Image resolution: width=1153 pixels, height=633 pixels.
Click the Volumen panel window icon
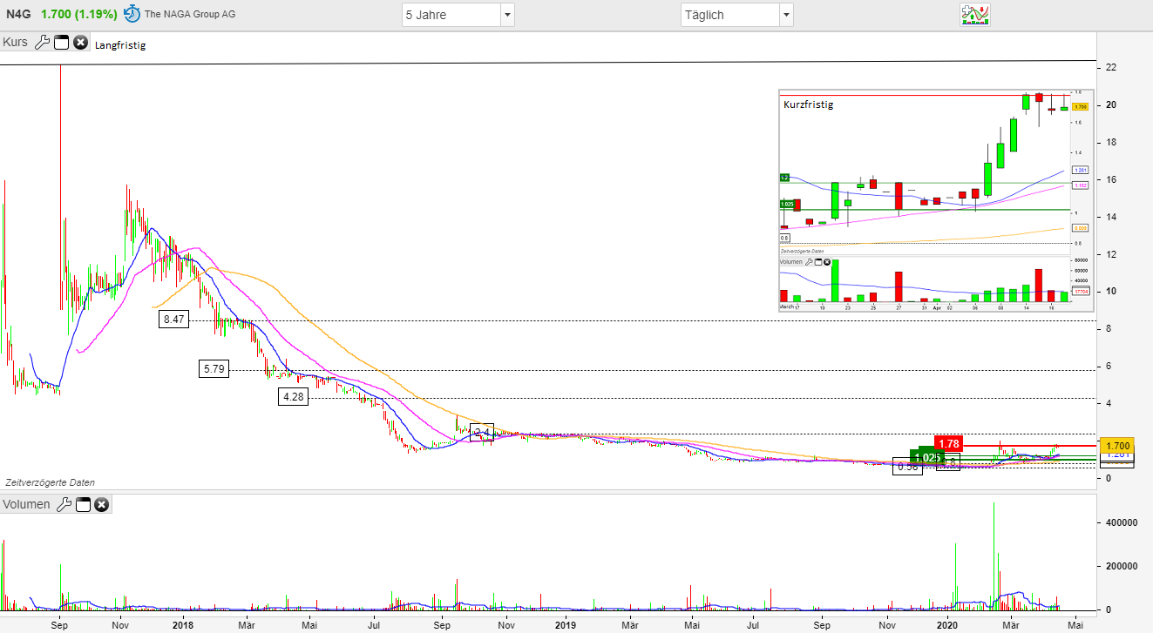pyautogui.click(x=82, y=504)
